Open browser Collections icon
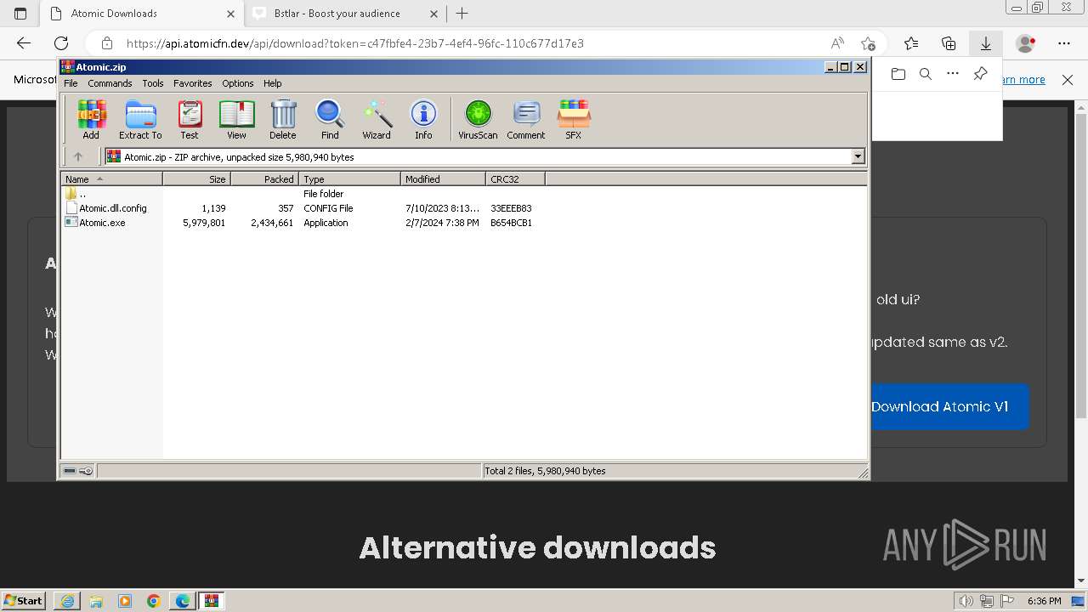Image resolution: width=1088 pixels, height=612 pixels. tap(949, 43)
